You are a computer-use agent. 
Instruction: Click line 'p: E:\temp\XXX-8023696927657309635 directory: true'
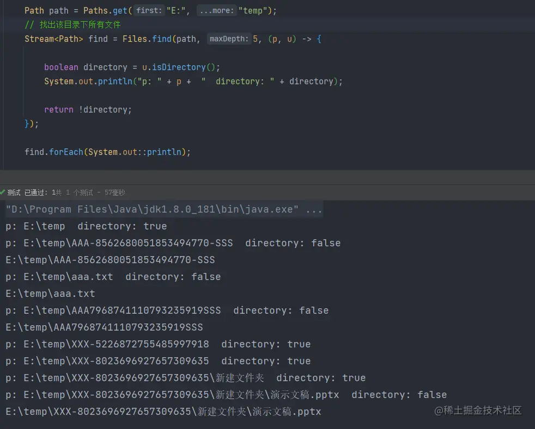[x=159, y=361]
